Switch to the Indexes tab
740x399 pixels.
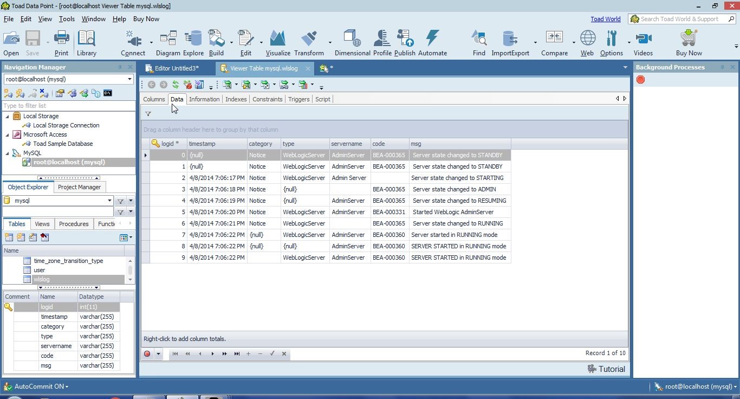[236, 99]
